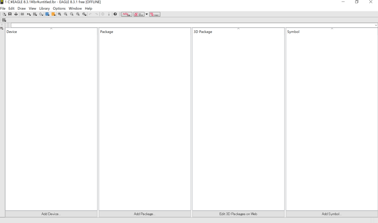Open the Options menu
This screenshot has height=223, width=378.
pos(59,8)
